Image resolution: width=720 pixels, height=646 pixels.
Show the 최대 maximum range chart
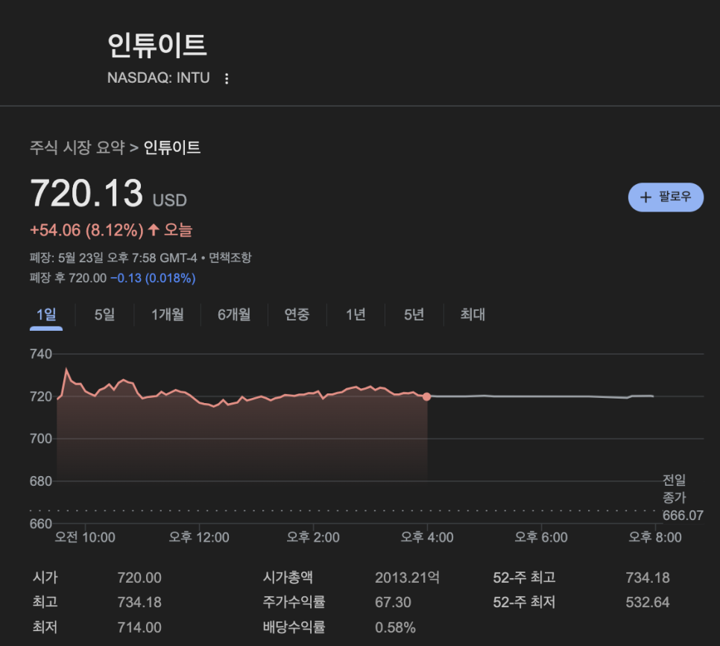pyautogui.click(x=473, y=314)
